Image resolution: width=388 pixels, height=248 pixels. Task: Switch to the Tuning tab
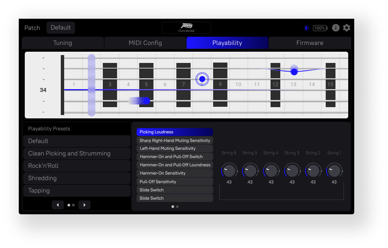pyautogui.click(x=63, y=43)
